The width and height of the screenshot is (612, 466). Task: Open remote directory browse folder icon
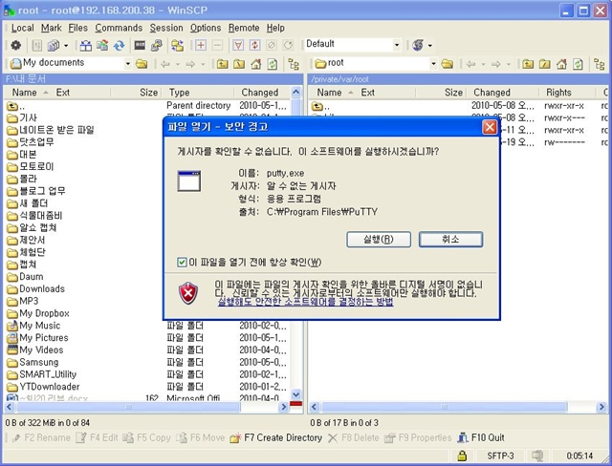pos(448,64)
